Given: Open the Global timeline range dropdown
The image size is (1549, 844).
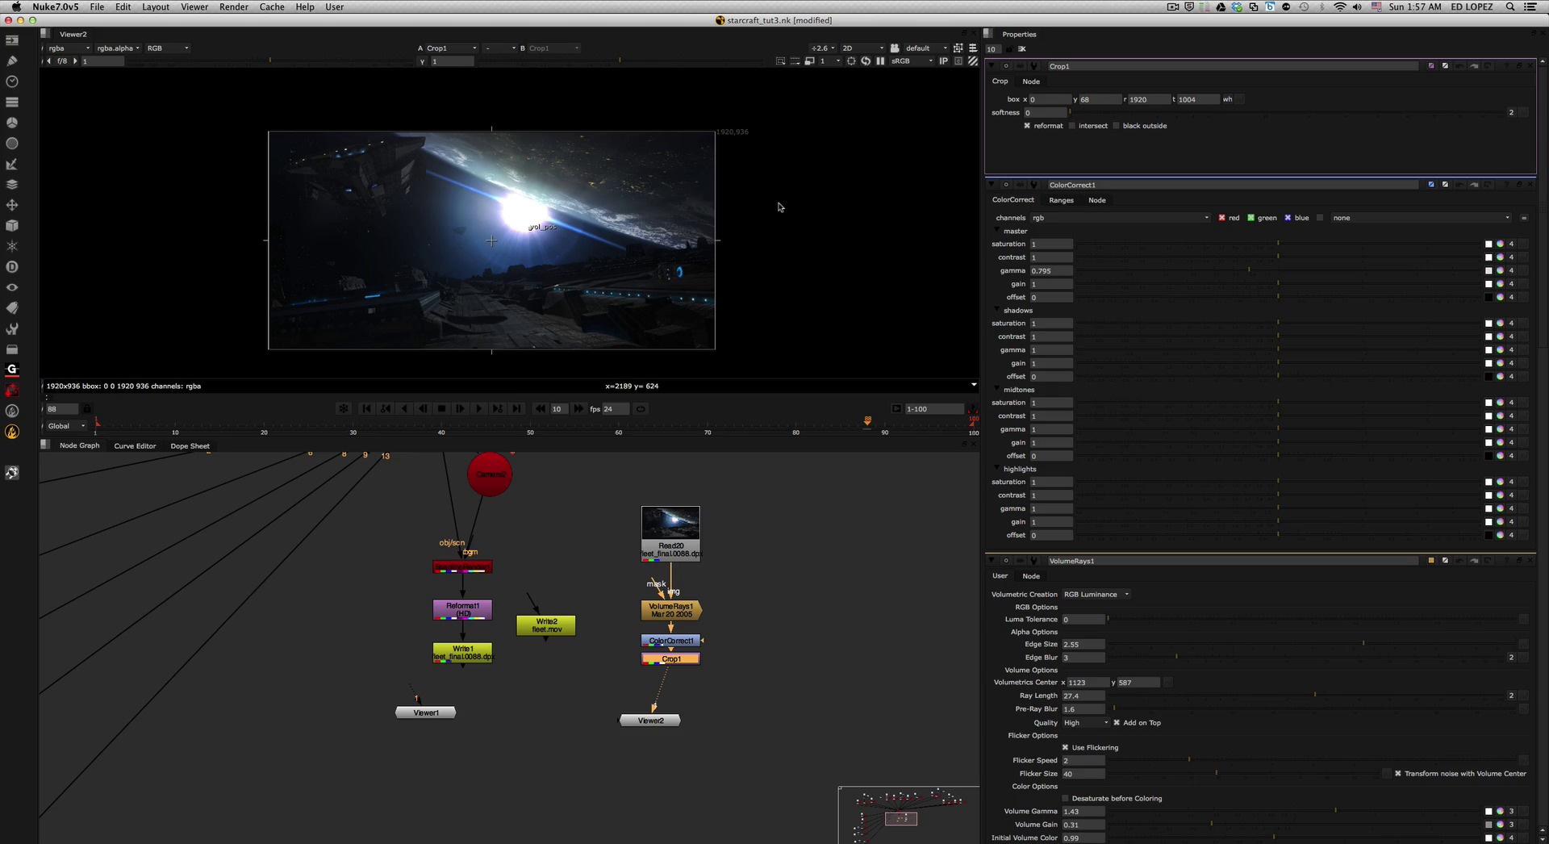Looking at the screenshot, I should click(66, 426).
